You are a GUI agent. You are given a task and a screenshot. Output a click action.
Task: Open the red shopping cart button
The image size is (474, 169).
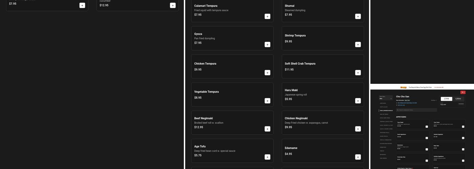(x=463, y=92)
